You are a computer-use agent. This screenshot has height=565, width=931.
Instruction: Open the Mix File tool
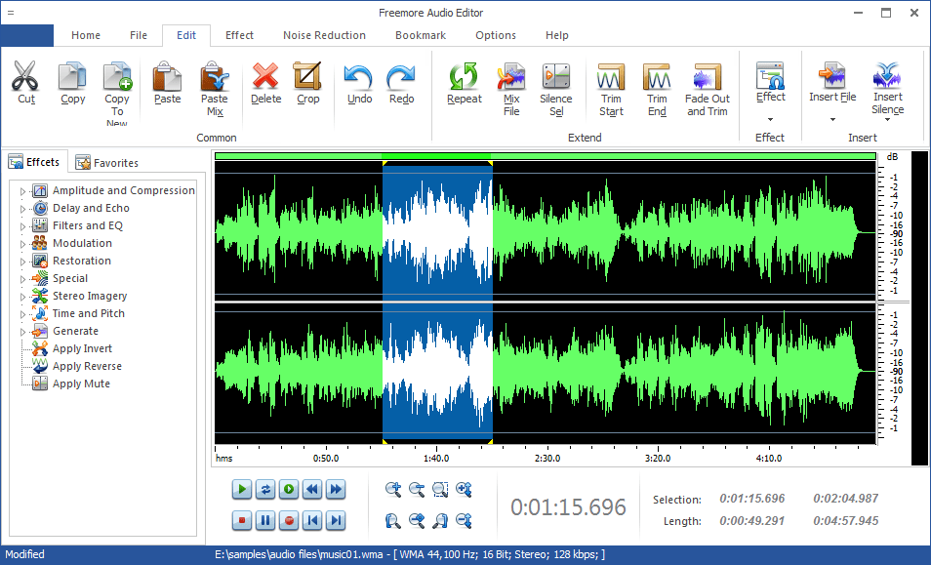pyautogui.click(x=510, y=88)
